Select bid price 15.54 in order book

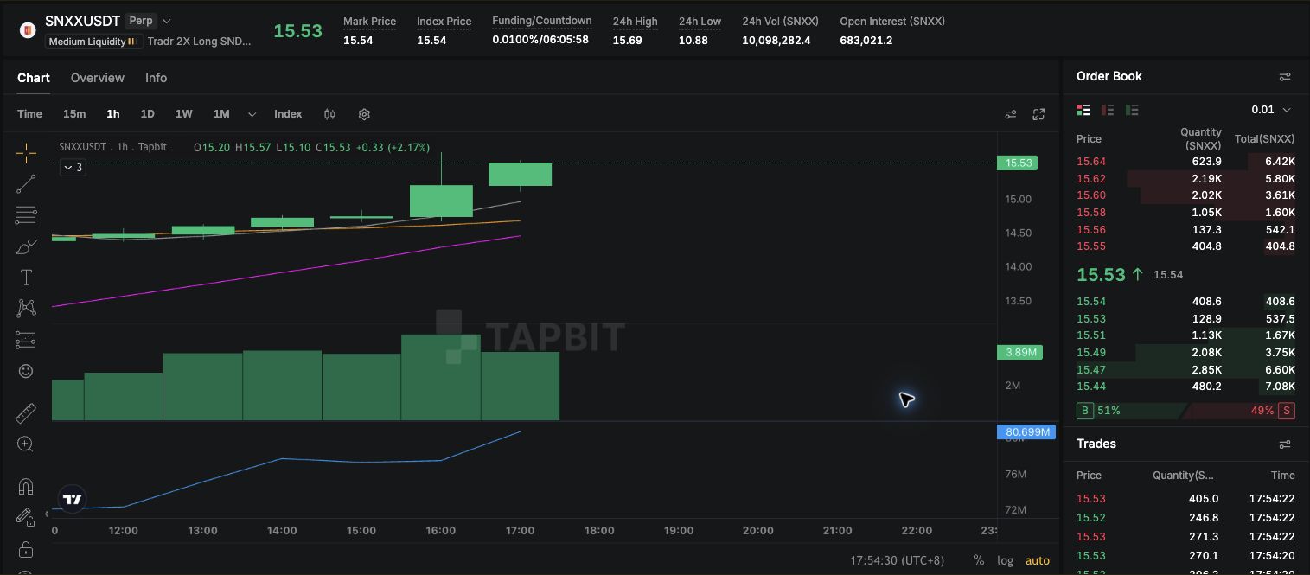pyautogui.click(x=1091, y=302)
